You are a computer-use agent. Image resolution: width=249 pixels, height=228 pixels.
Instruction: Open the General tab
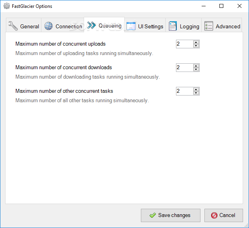[x=24, y=25]
